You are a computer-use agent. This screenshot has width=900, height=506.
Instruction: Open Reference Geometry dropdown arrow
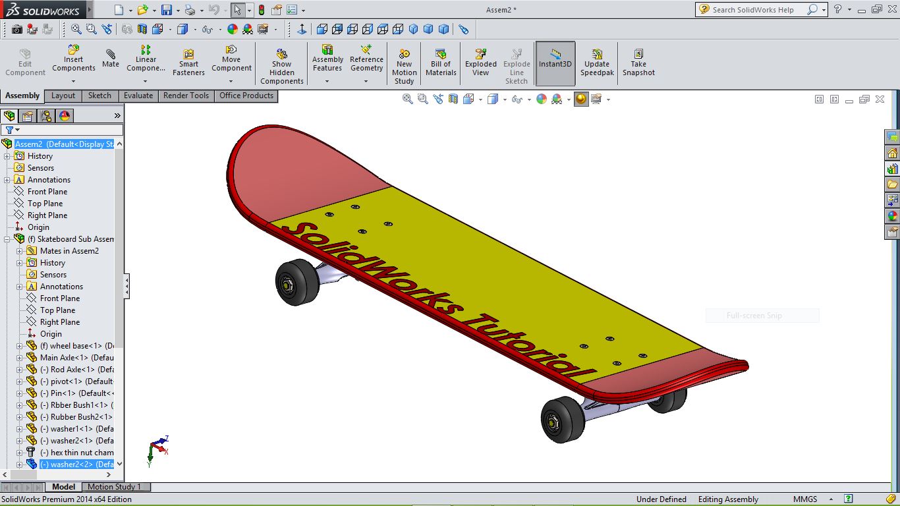pos(366,82)
